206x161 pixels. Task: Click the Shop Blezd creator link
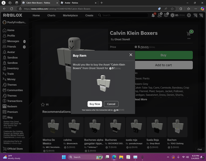coord(154,144)
